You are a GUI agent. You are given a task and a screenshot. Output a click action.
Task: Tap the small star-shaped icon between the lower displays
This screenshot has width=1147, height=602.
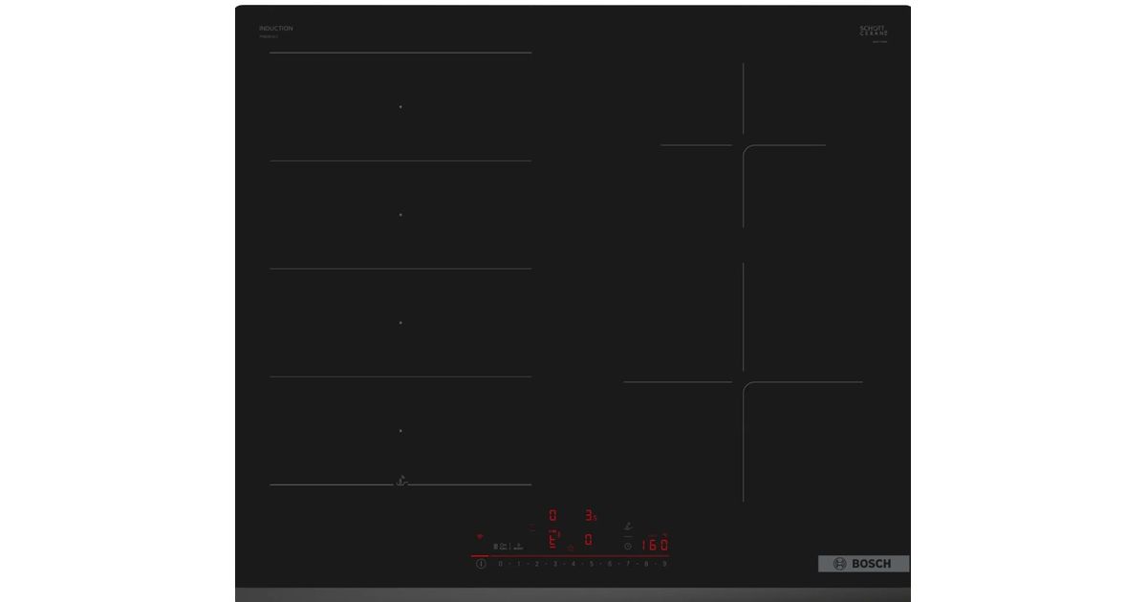[571, 547]
